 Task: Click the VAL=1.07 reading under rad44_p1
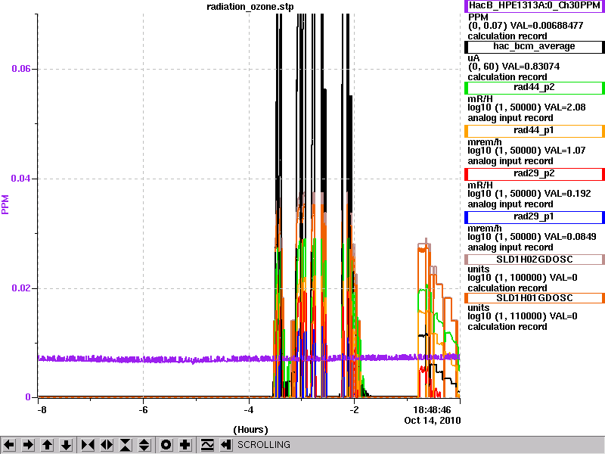pos(564,151)
